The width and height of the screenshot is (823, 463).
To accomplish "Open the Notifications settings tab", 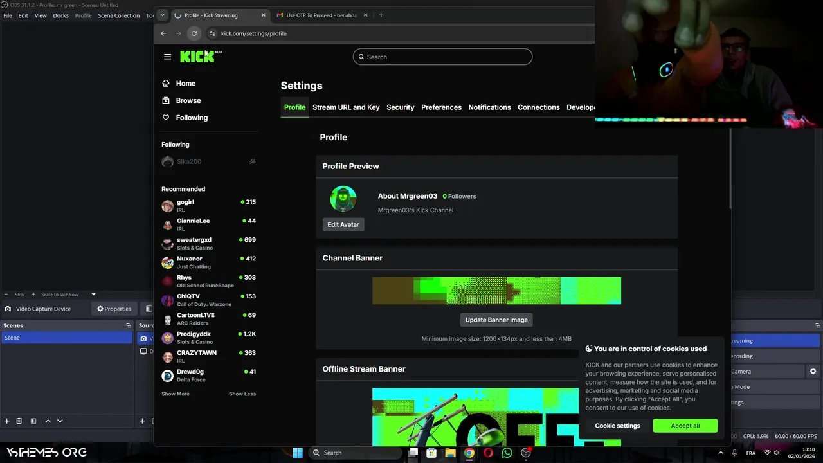I will click(x=489, y=107).
